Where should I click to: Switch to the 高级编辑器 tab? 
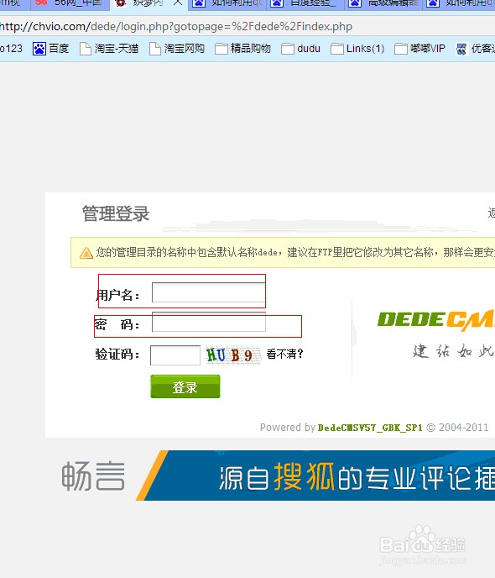point(383,4)
